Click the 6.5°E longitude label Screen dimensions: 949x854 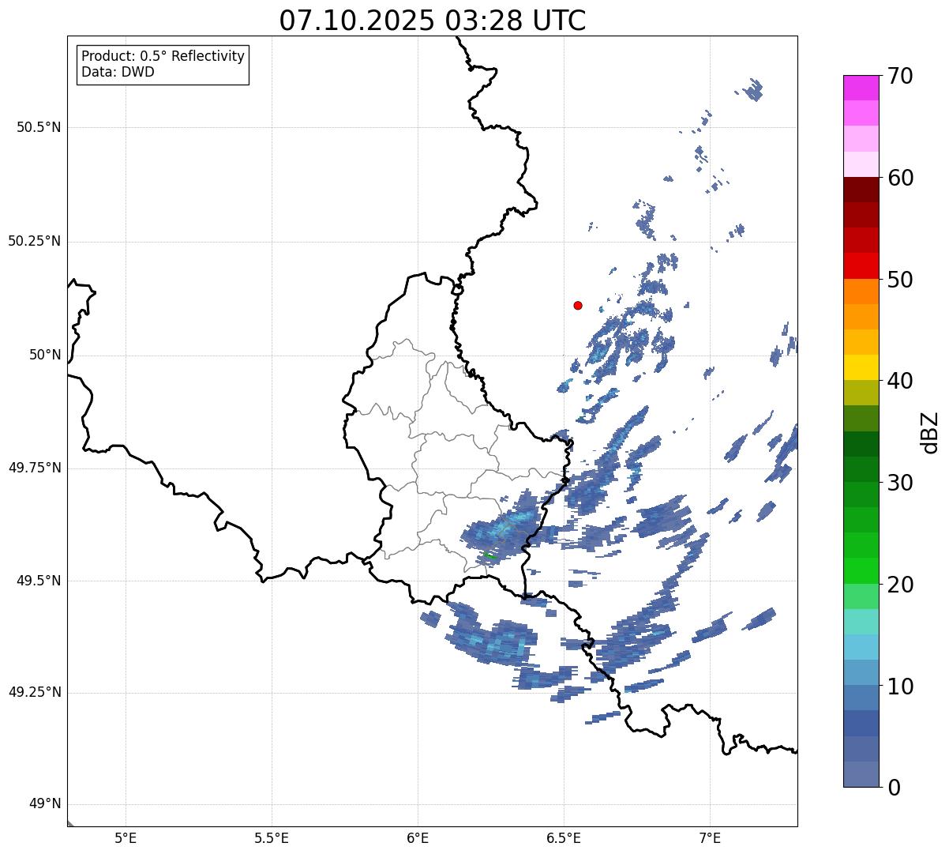[564, 837]
